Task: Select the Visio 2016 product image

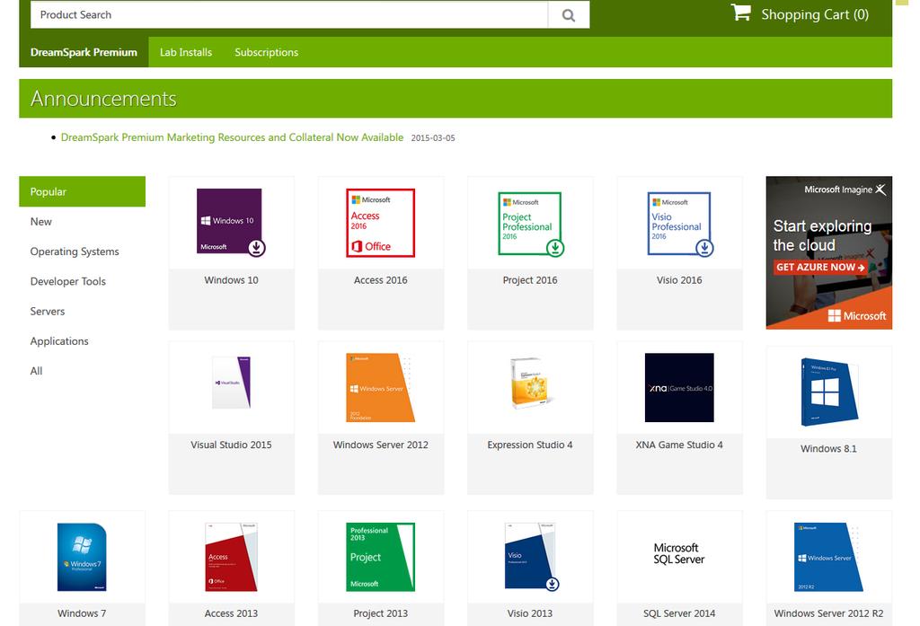Action: tap(679, 224)
